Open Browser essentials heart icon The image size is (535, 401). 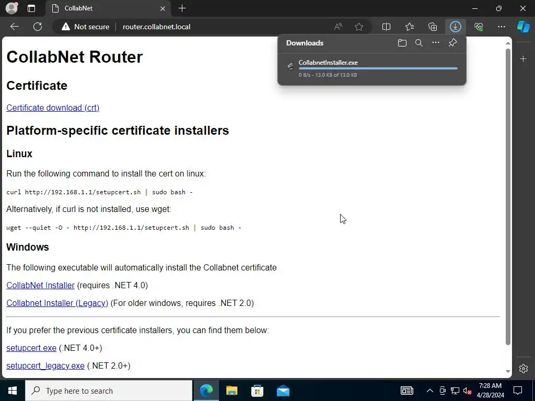pyautogui.click(x=479, y=27)
